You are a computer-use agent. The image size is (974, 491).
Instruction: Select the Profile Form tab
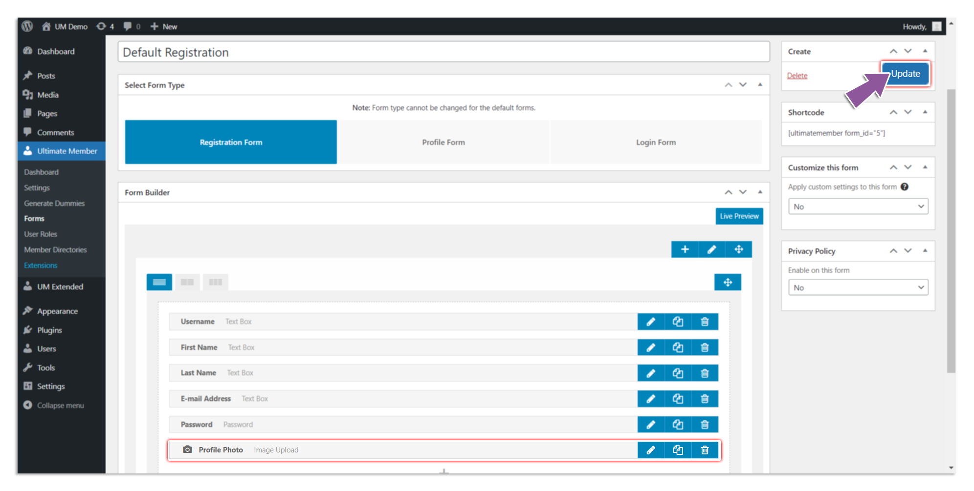click(x=443, y=142)
